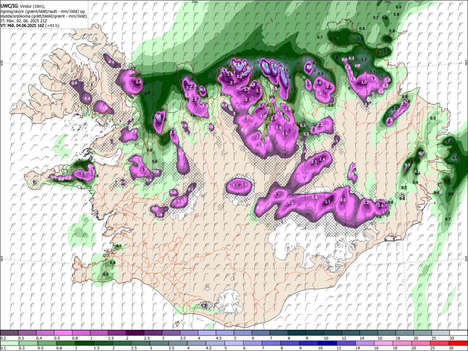
Task: Select the top legend swatch between 20 and 25
Action: (423, 333)
